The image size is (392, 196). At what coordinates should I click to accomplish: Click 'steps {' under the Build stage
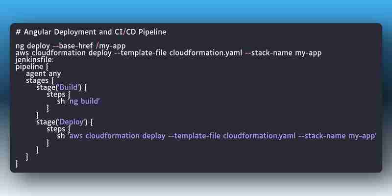(58, 95)
